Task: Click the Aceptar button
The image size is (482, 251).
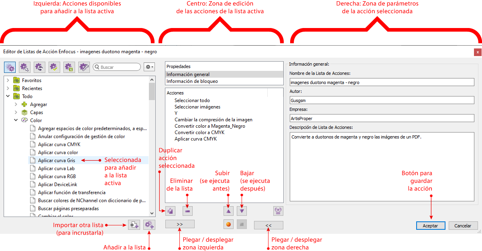Action: tap(431, 226)
